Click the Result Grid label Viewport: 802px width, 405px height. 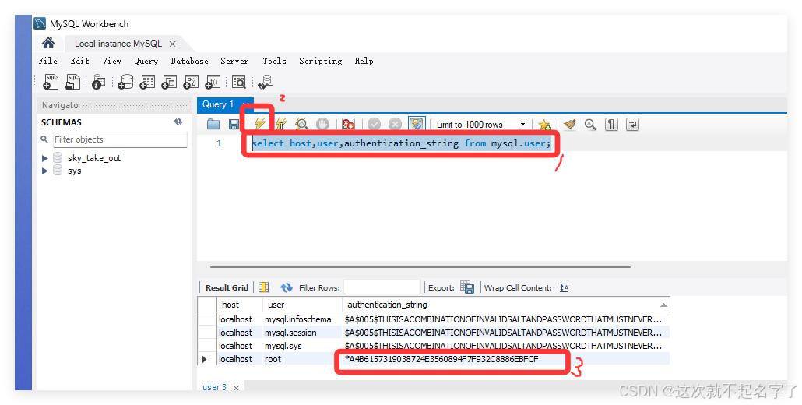(x=227, y=287)
